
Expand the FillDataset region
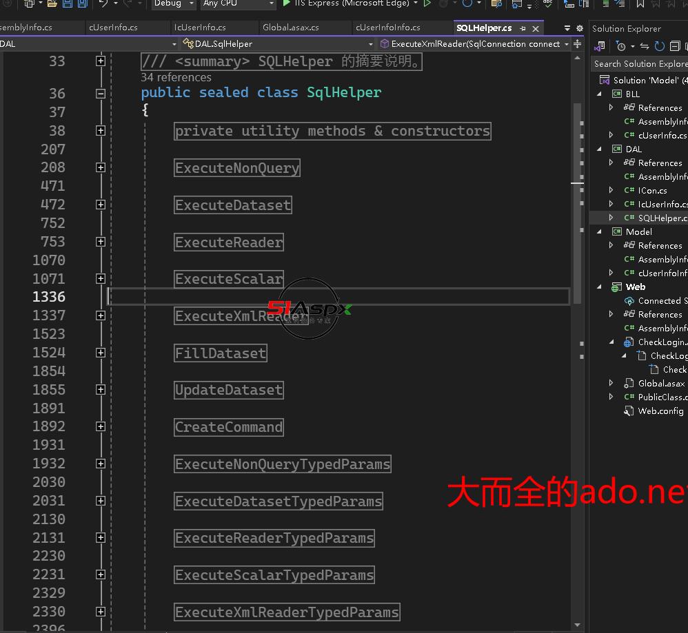(101, 353)
